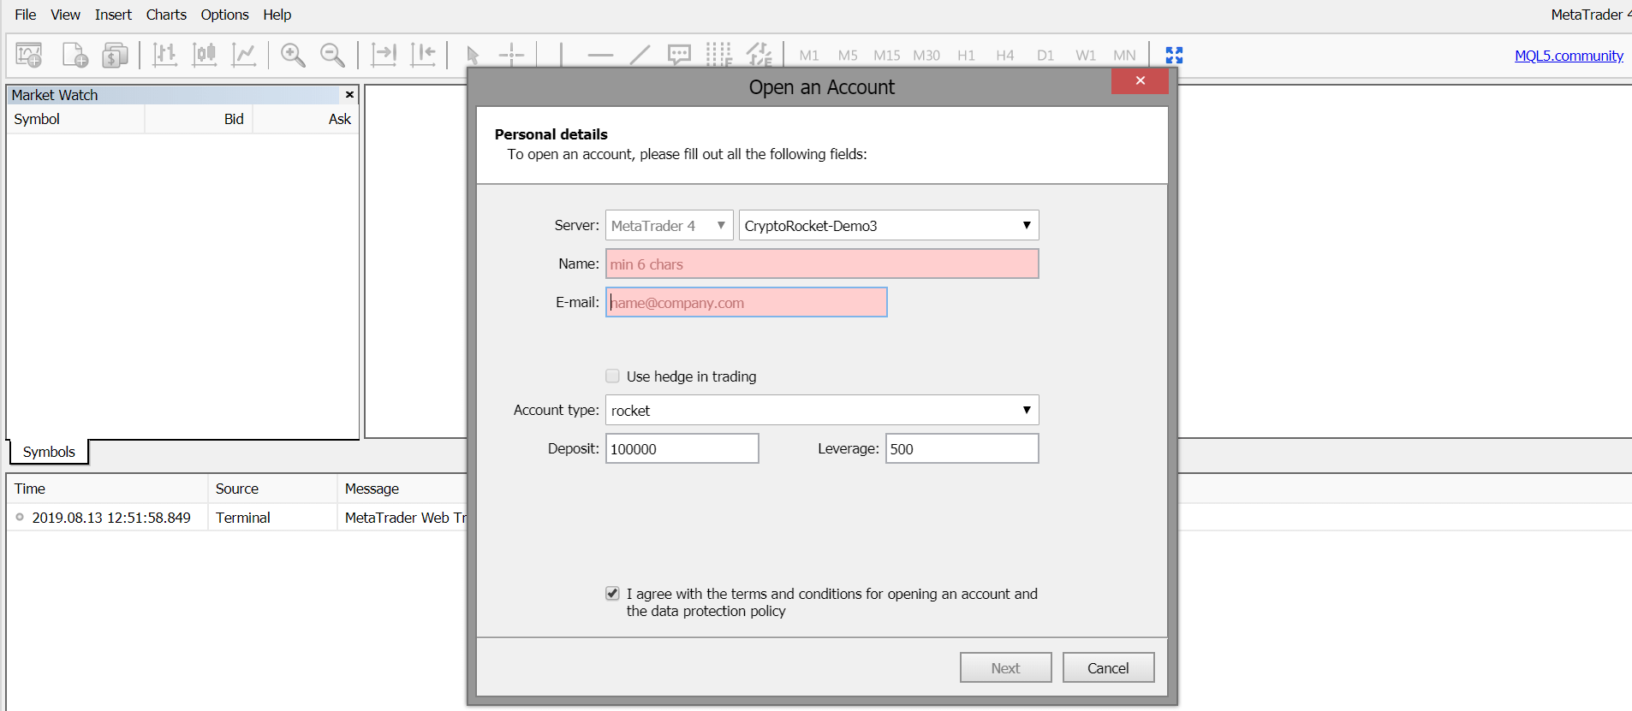1632x711 pixels.
Task: Click the new document with plus icon
Action: click(x=74, y=55)
